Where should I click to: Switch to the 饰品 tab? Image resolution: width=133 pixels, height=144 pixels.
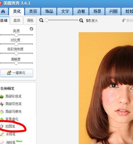pos(49,11)
